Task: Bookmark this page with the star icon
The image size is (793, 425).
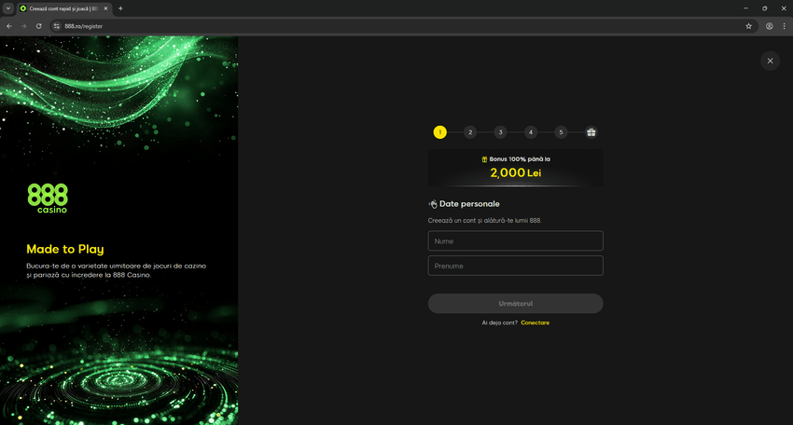Action: pos(748,26)
